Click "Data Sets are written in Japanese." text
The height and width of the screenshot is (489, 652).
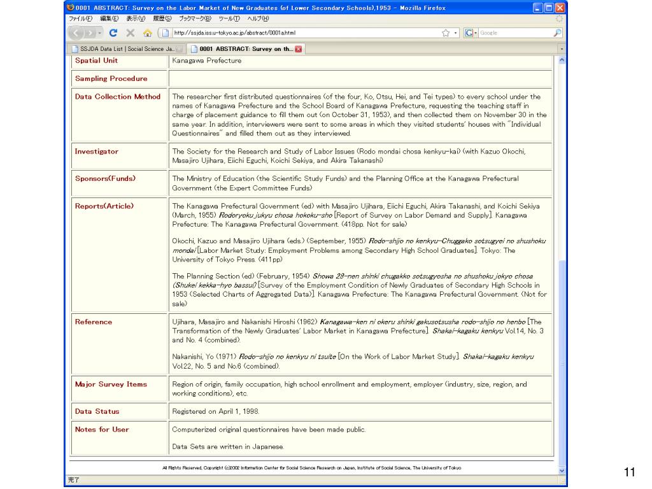(x=229, y=446)
